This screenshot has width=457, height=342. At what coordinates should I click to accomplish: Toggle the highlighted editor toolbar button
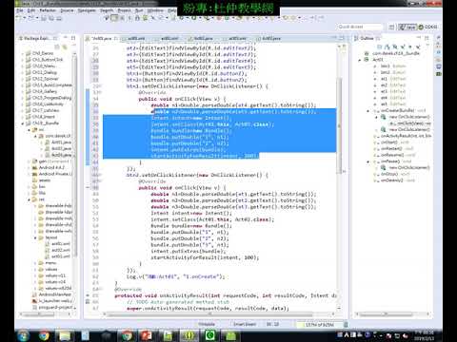pyautogui.click(x=114, y=18)
